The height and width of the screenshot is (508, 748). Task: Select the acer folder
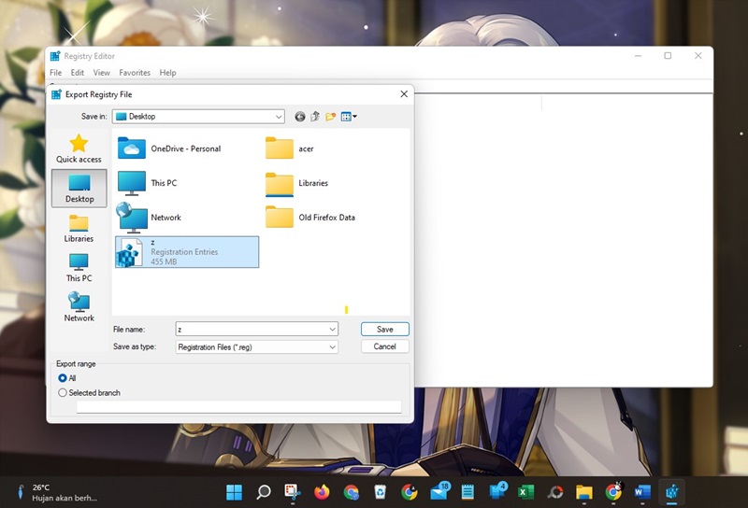coord(290,148)
